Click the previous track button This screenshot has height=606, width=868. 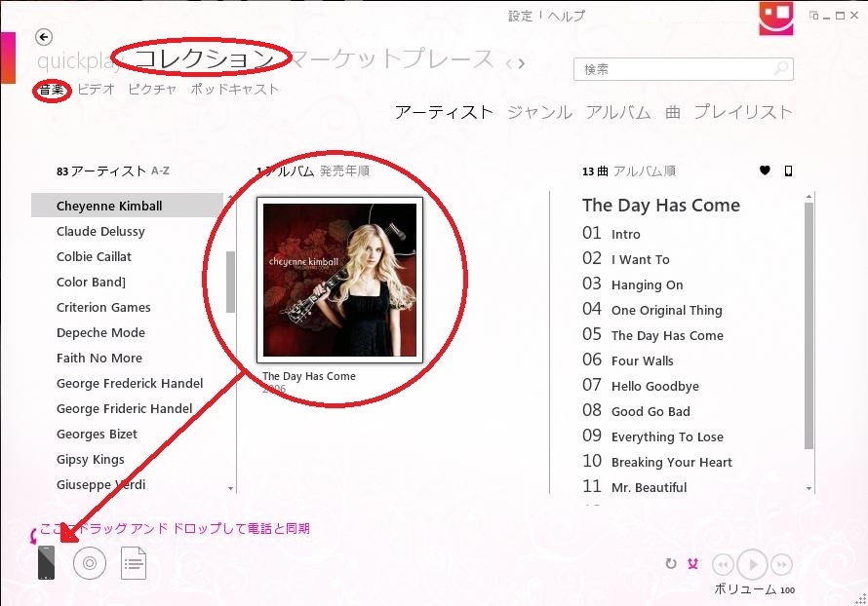[723, 564]
